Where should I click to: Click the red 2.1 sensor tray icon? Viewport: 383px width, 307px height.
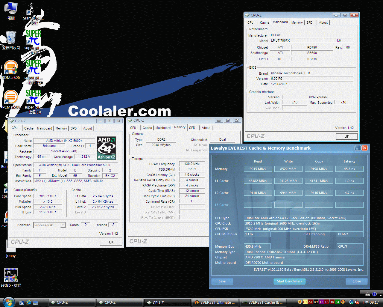(311, 302)
